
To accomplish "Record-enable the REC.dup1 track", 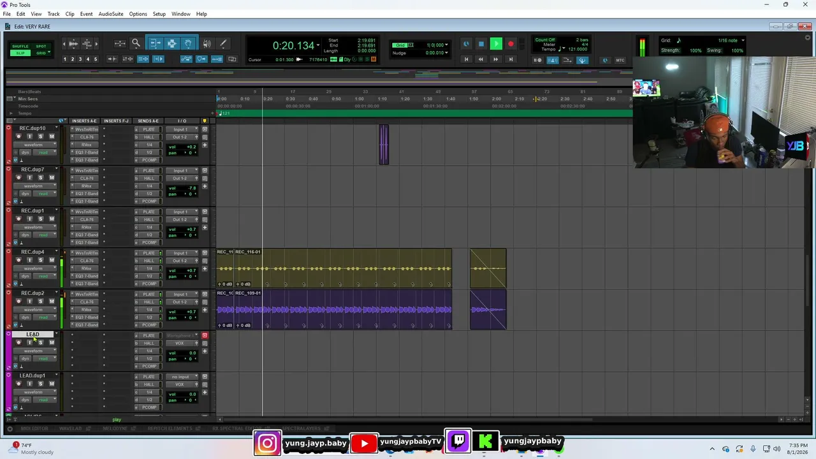I will (18, 219).
